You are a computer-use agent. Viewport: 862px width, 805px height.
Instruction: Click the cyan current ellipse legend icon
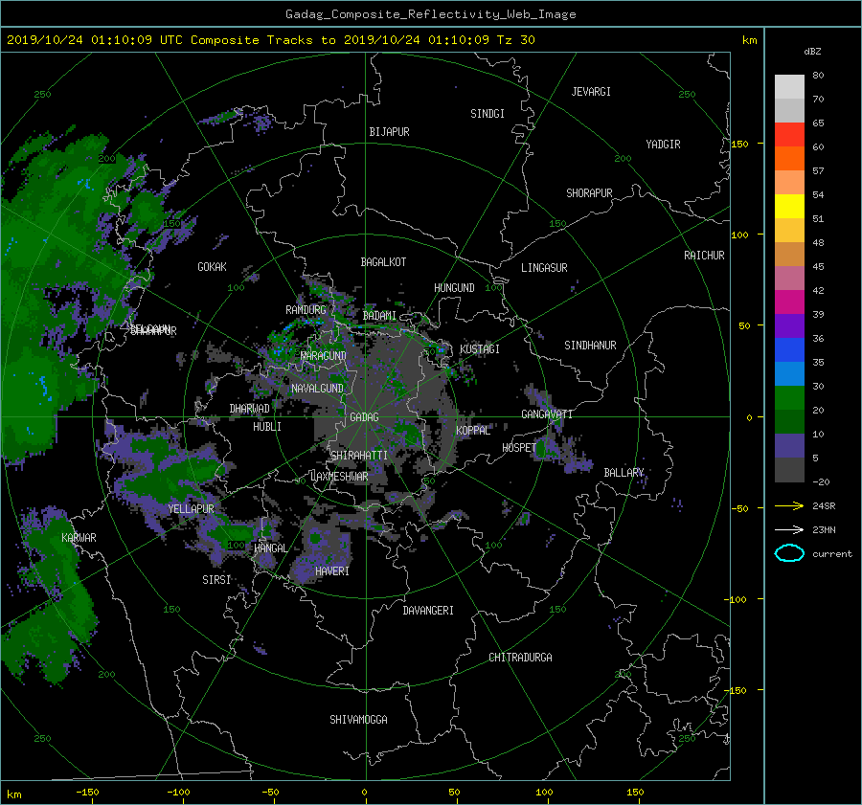(x=789, y=553)
